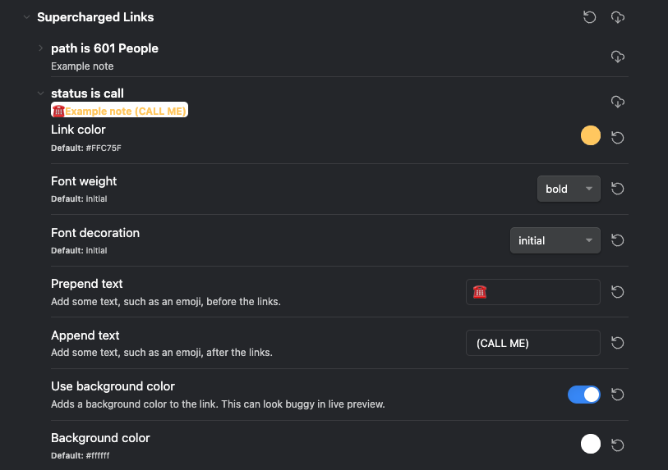Reset the Prepend text field

tap(618, 292)
